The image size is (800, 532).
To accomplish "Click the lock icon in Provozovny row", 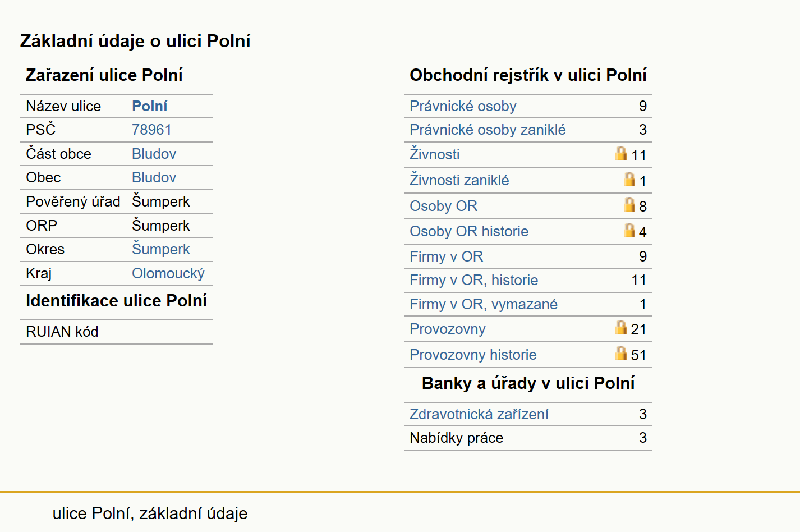I will 620,327.
